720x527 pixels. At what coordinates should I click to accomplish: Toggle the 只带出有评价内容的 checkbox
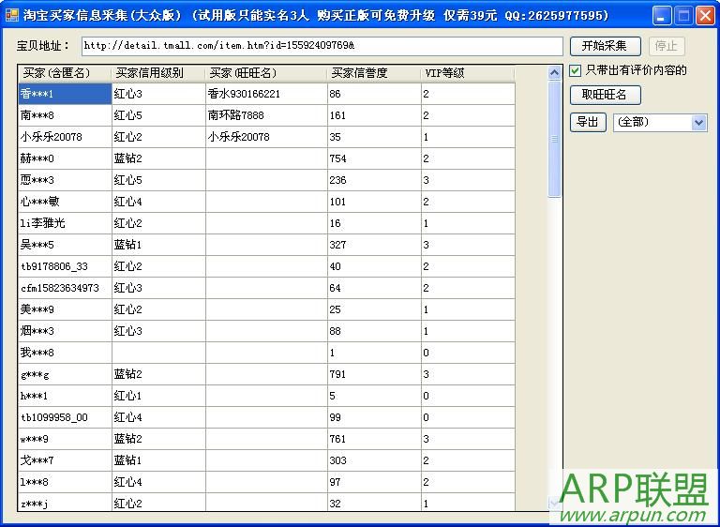(x=575, y=70)
